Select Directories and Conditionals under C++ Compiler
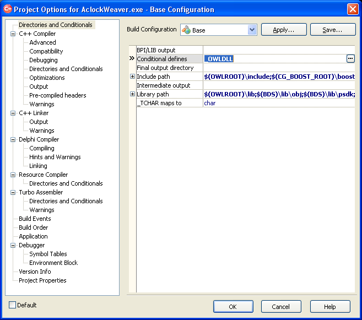Image resolution: width=362 pixels, height=320 pixels. click(x=66, y=69)
